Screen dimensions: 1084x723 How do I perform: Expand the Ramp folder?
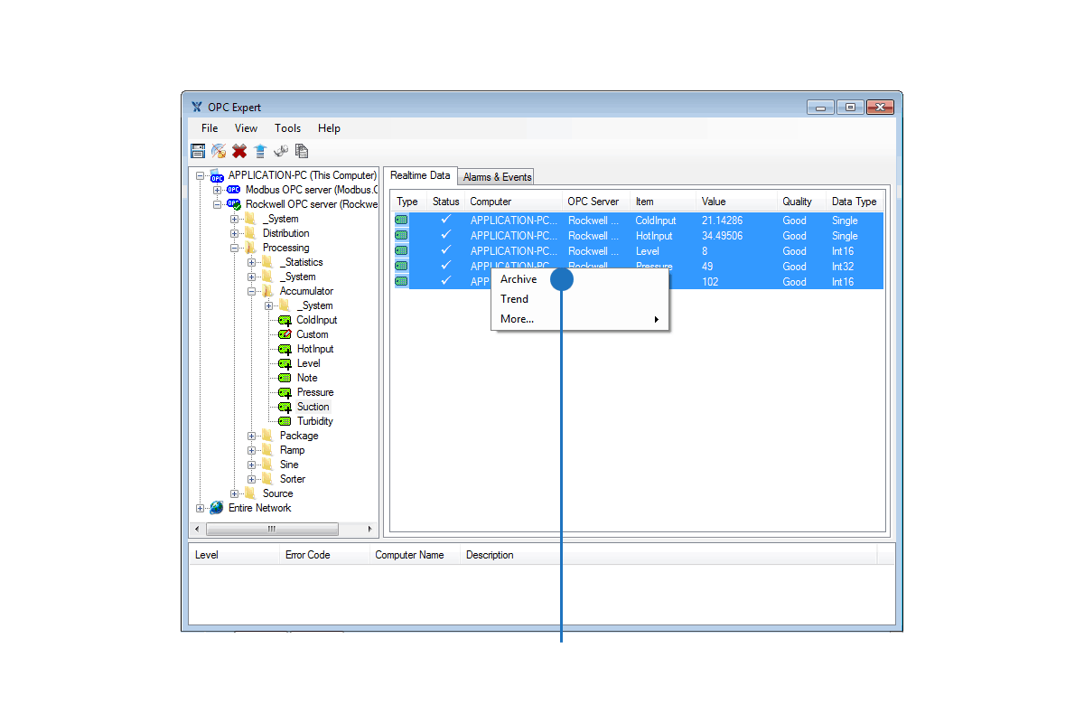click(x=252, y=450)
